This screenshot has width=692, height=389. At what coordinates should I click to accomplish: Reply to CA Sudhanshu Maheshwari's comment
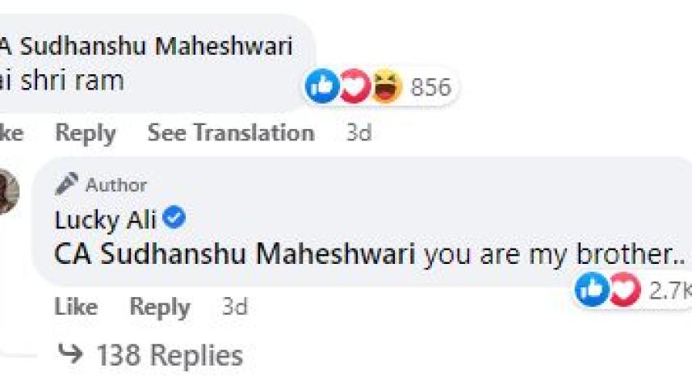[85, 132]
